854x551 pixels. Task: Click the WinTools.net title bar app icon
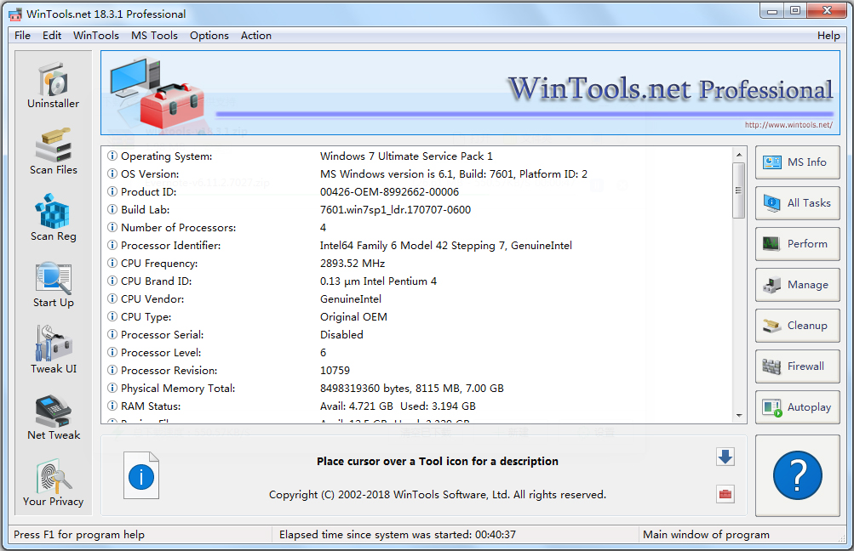15,14
